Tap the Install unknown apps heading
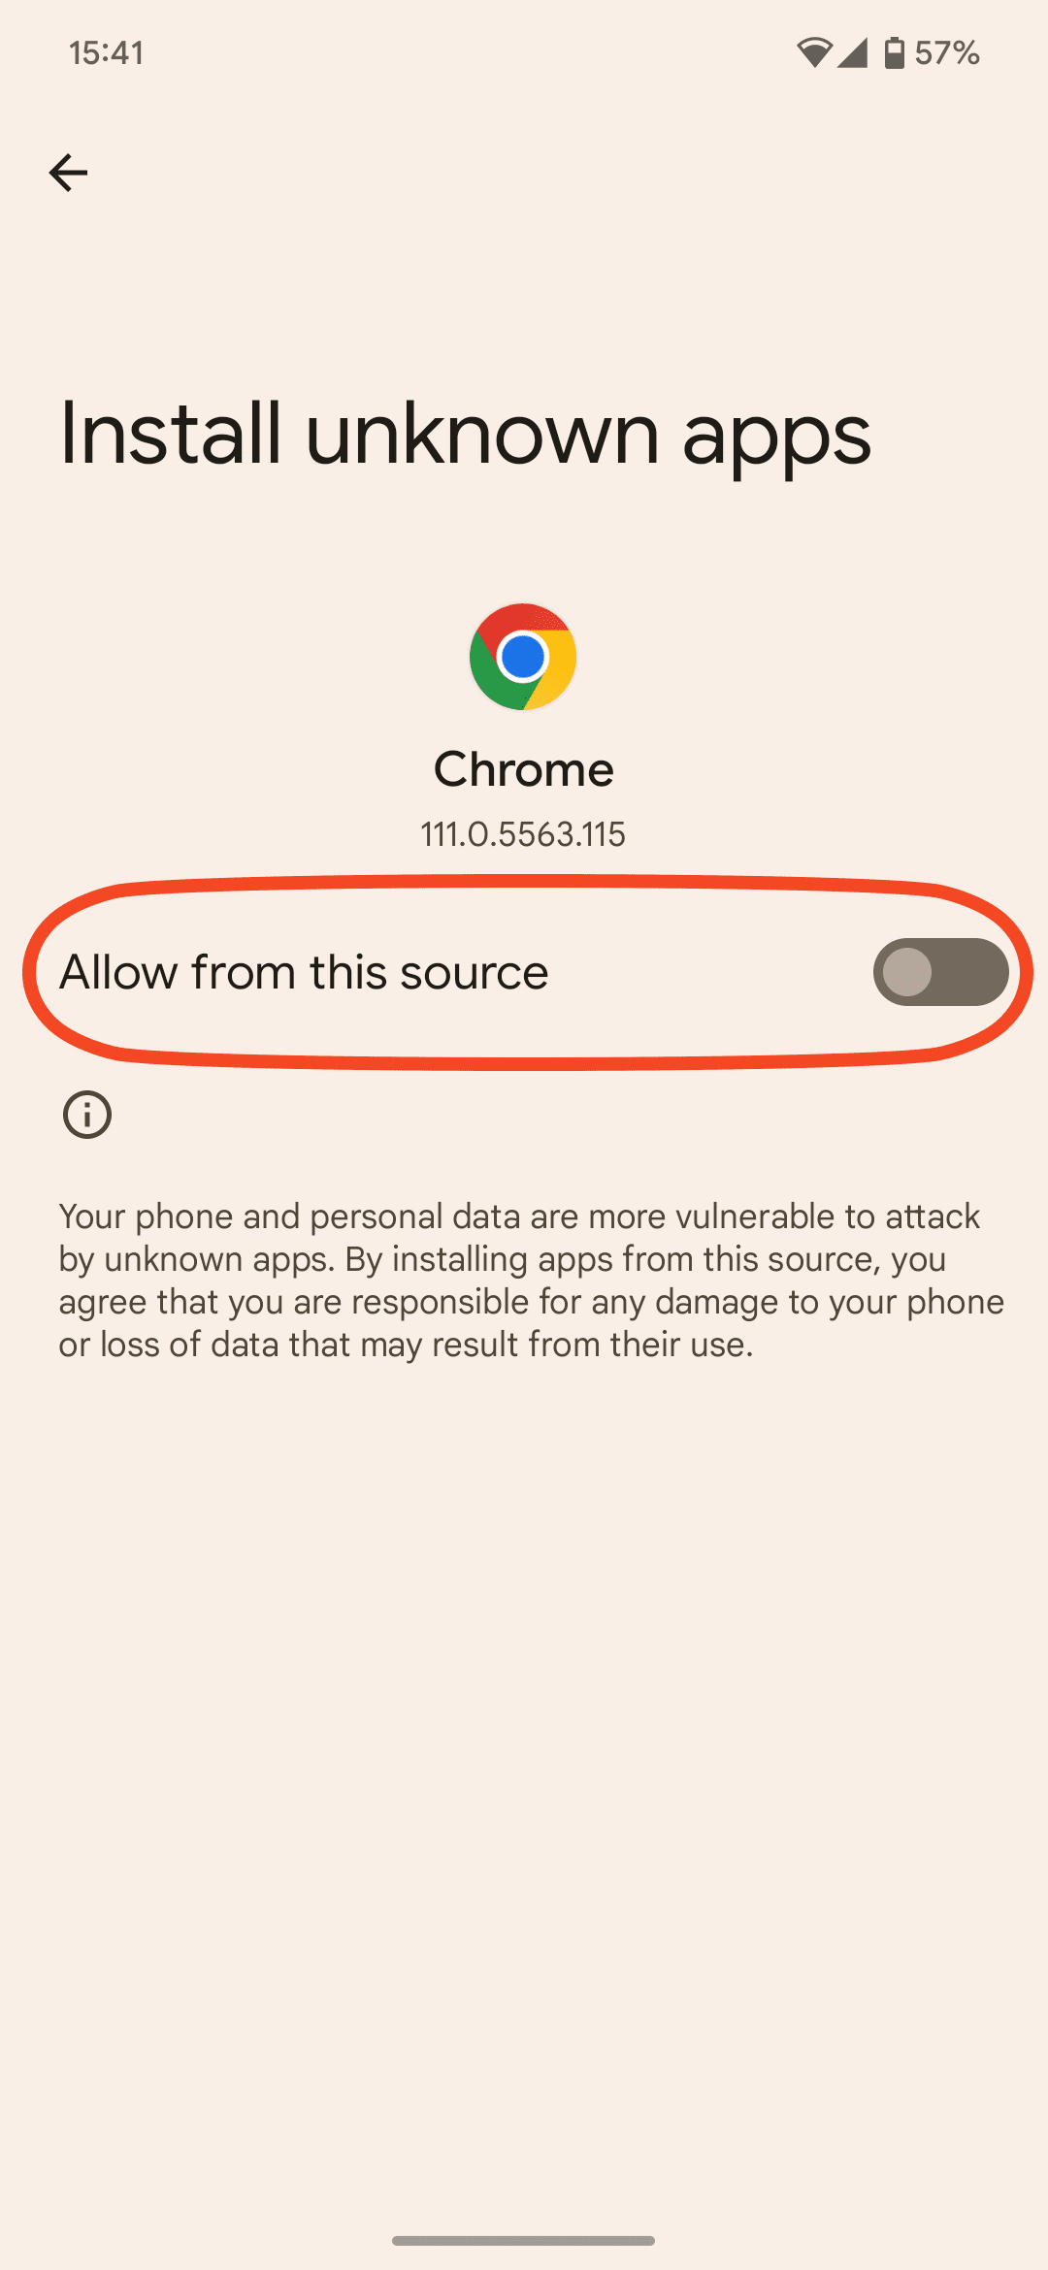Screen dimensions: 1048x2270 (466, 436)
